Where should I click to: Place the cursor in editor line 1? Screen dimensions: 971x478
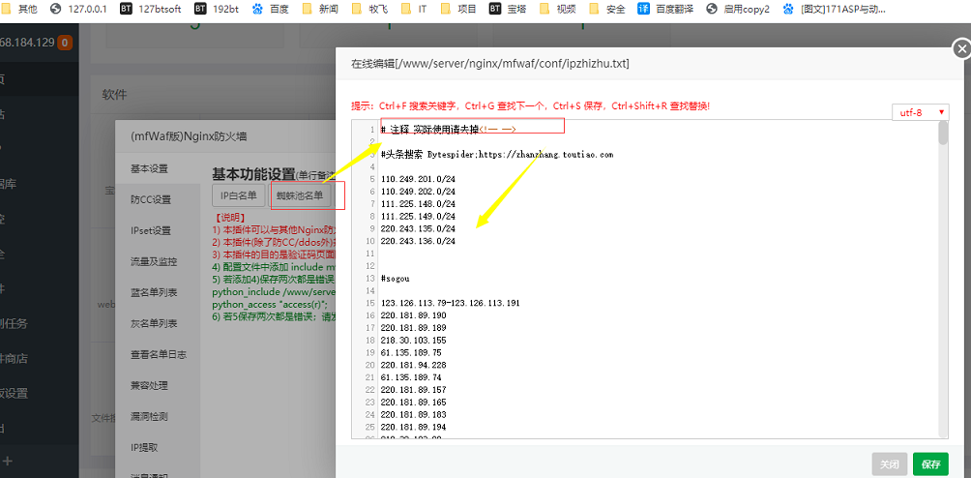point(580,129)
